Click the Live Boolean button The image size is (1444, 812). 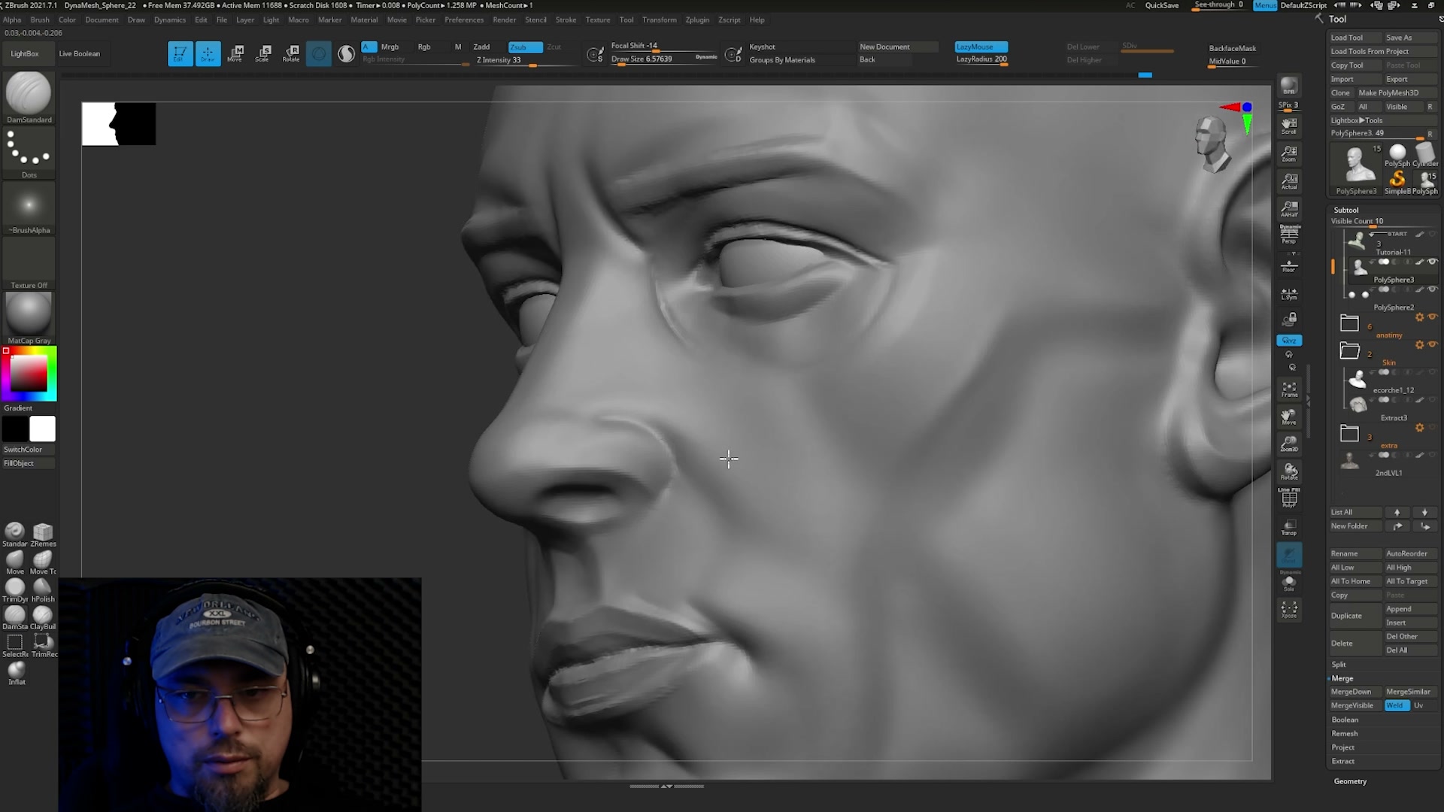click(x=80, y=53)
